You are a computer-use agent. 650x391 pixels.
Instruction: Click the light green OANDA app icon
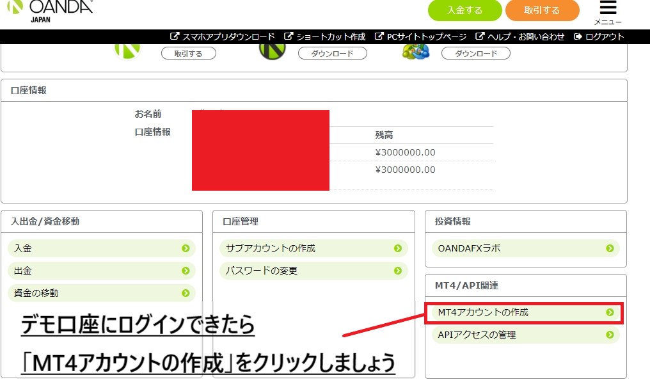click(x=127, y=51)
